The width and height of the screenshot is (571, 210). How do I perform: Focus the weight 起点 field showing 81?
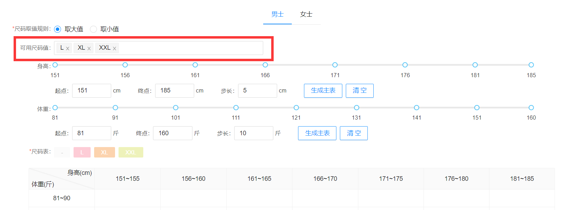92,133
